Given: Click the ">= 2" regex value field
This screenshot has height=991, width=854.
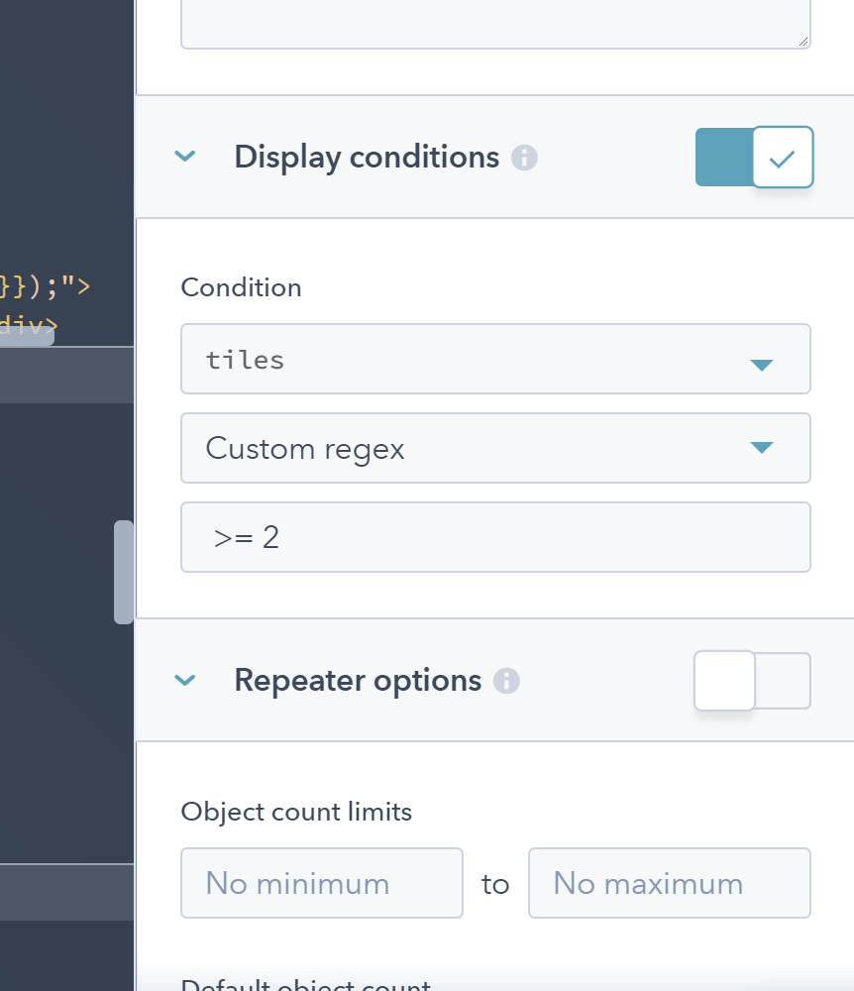Looking at the screenshot, I should (x=495, y=537).
